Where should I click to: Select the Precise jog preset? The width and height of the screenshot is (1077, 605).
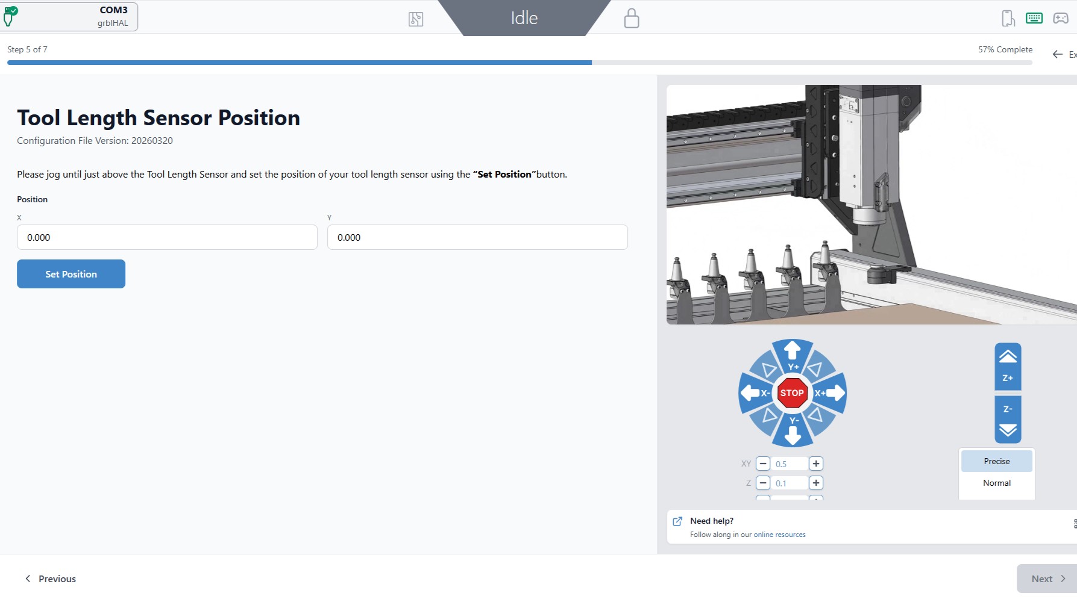[x=996, y=461]
